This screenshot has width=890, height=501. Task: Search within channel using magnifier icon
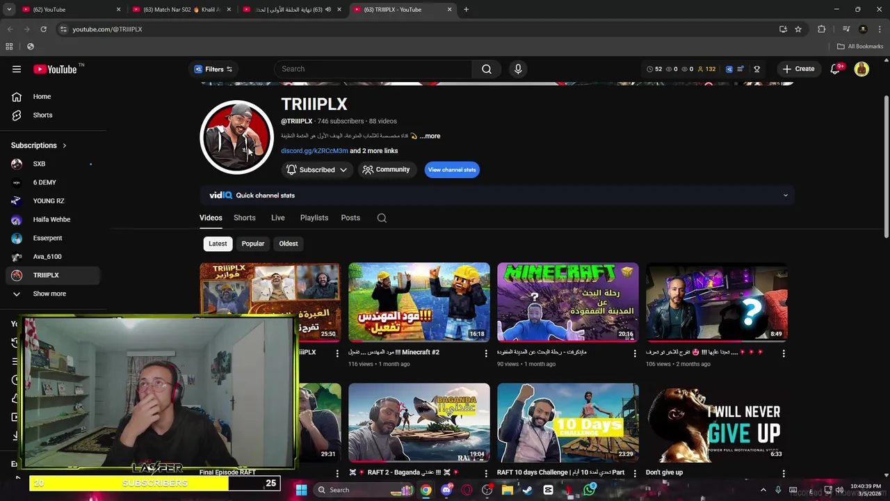382,218
